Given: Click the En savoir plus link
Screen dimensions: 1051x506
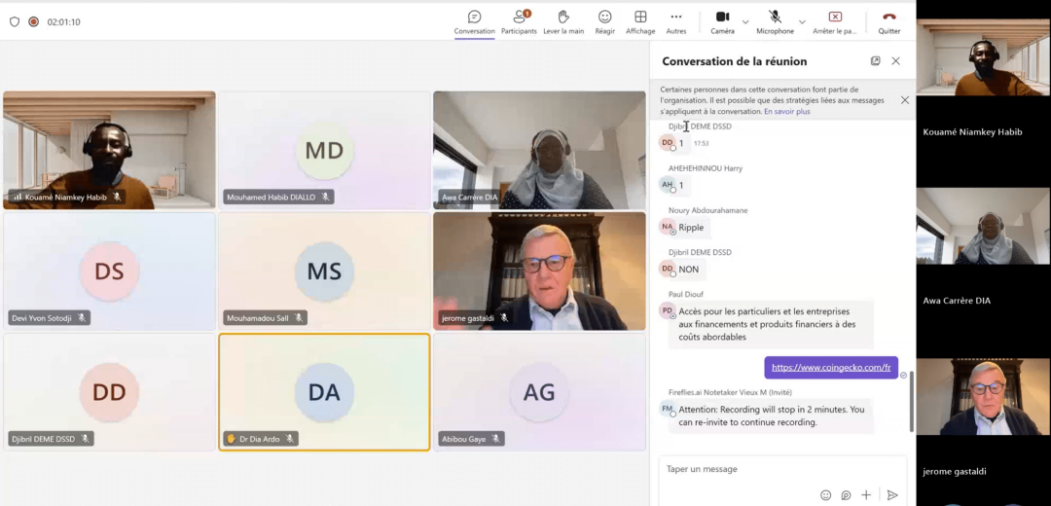Looking at the screenshot, I should pyautogui.click(x=786, y=112).
